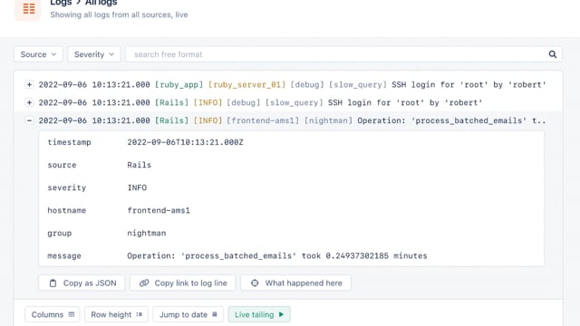Click the [nightman] group tag
The height and width of the screenshot is (326, 580).
tap(328, 120)
